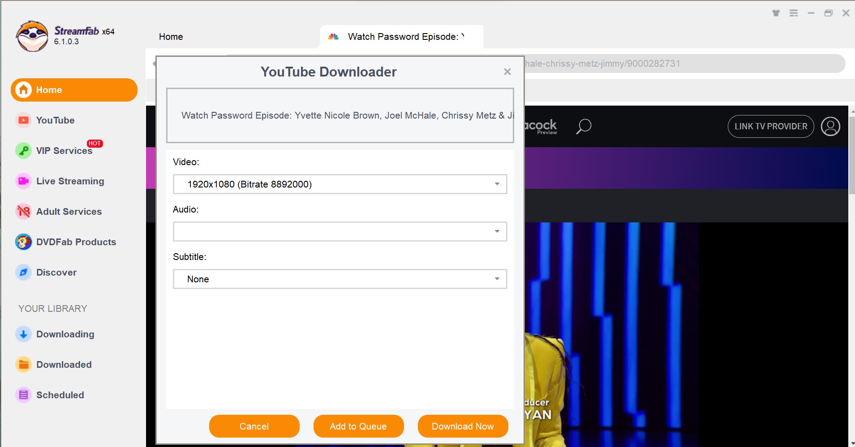The image size is (855, 447).
Task: Click the version number 6.1.0.3
Action: (66, 42)
